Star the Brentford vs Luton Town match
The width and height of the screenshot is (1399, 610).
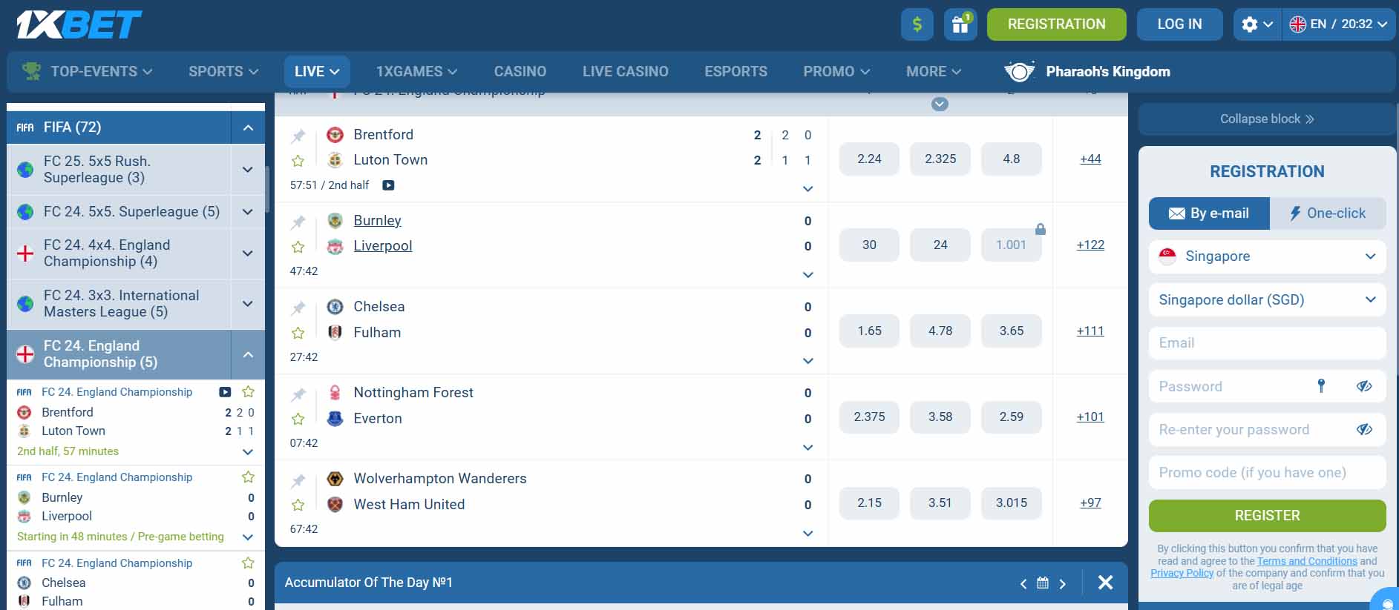[x=298, y=161]
